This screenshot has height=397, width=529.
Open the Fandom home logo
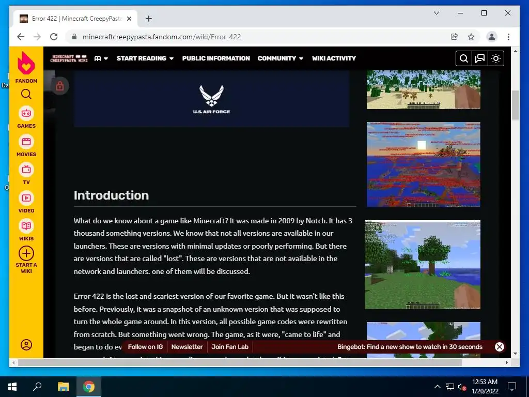pos(26,67)
